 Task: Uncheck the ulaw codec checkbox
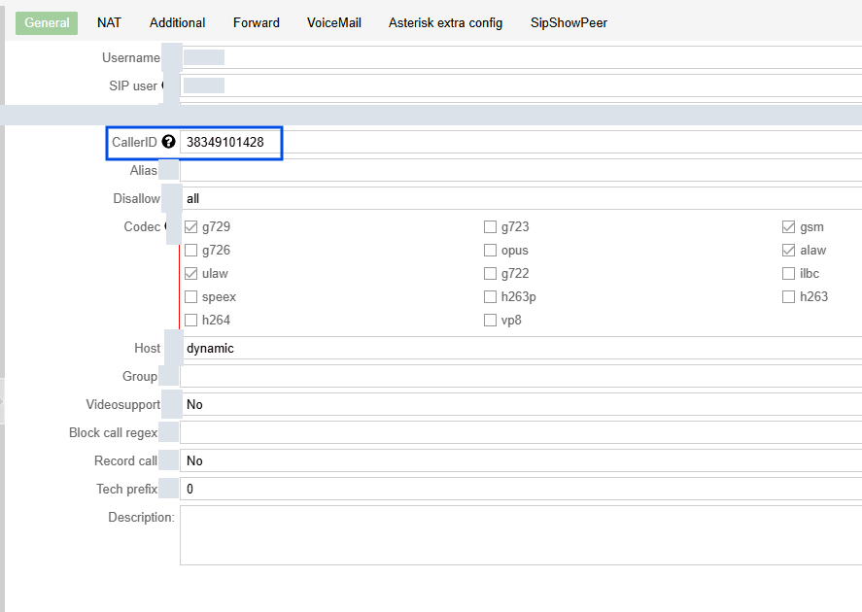tap(190, 274)
